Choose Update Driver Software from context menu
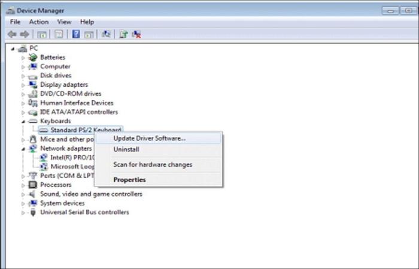This screenshot has width=419, height=269. click(x=159, y=139)
